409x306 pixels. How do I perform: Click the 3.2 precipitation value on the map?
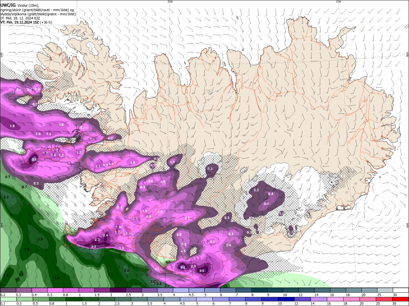point(94,246)
